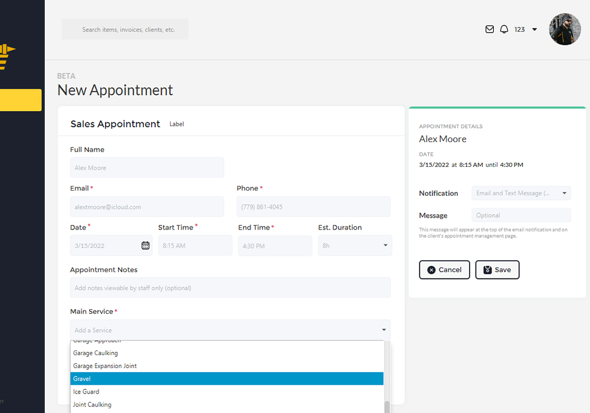Viewport: 590px width, 413px height.
Task: Click the Cancel button
Action: click(x=444, y=270)
